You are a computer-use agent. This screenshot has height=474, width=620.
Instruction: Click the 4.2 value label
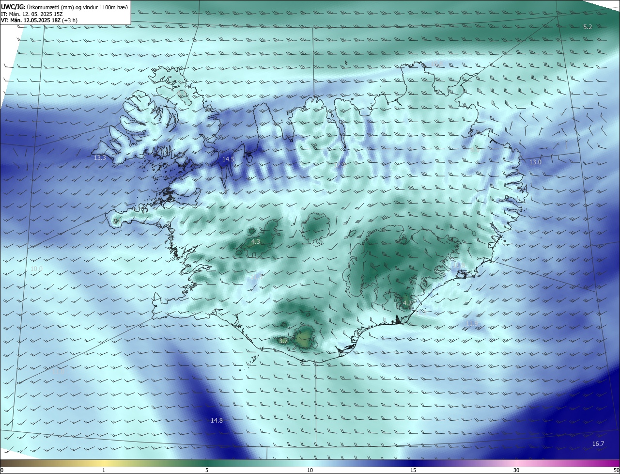click(407, 303)
